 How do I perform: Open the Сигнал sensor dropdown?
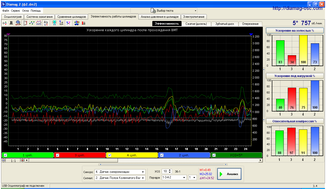pyautogui.click(x=120, y=178)
